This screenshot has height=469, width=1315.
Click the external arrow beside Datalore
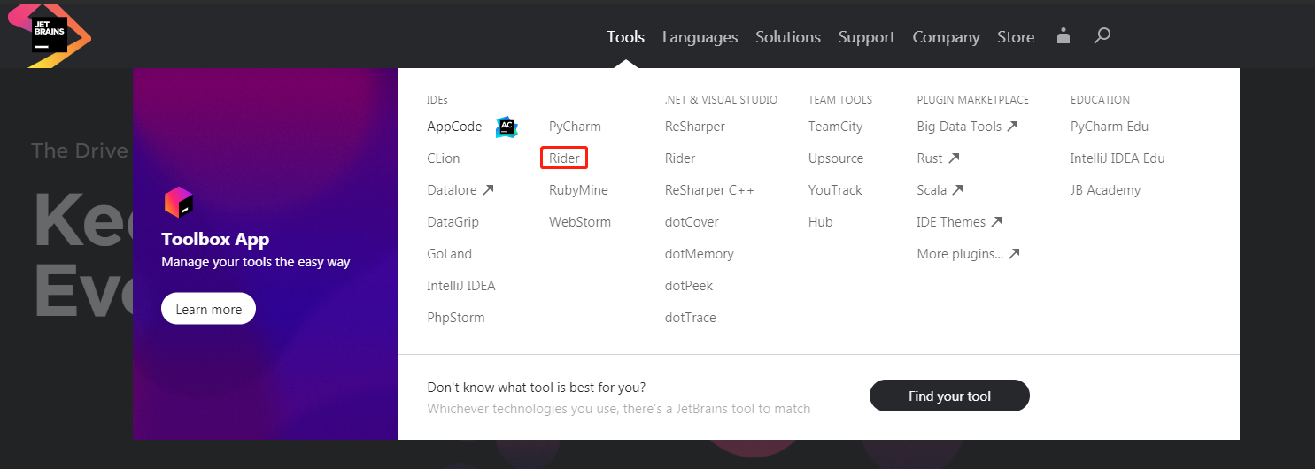488,190
